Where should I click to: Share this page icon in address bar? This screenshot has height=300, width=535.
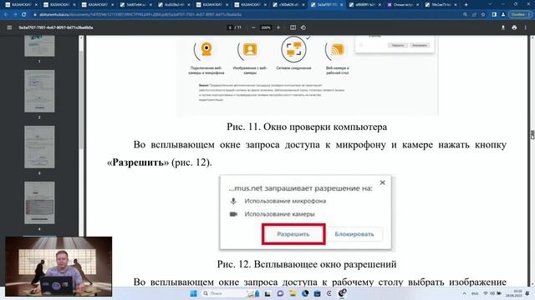pyautogui.click(x=474, y=15)
